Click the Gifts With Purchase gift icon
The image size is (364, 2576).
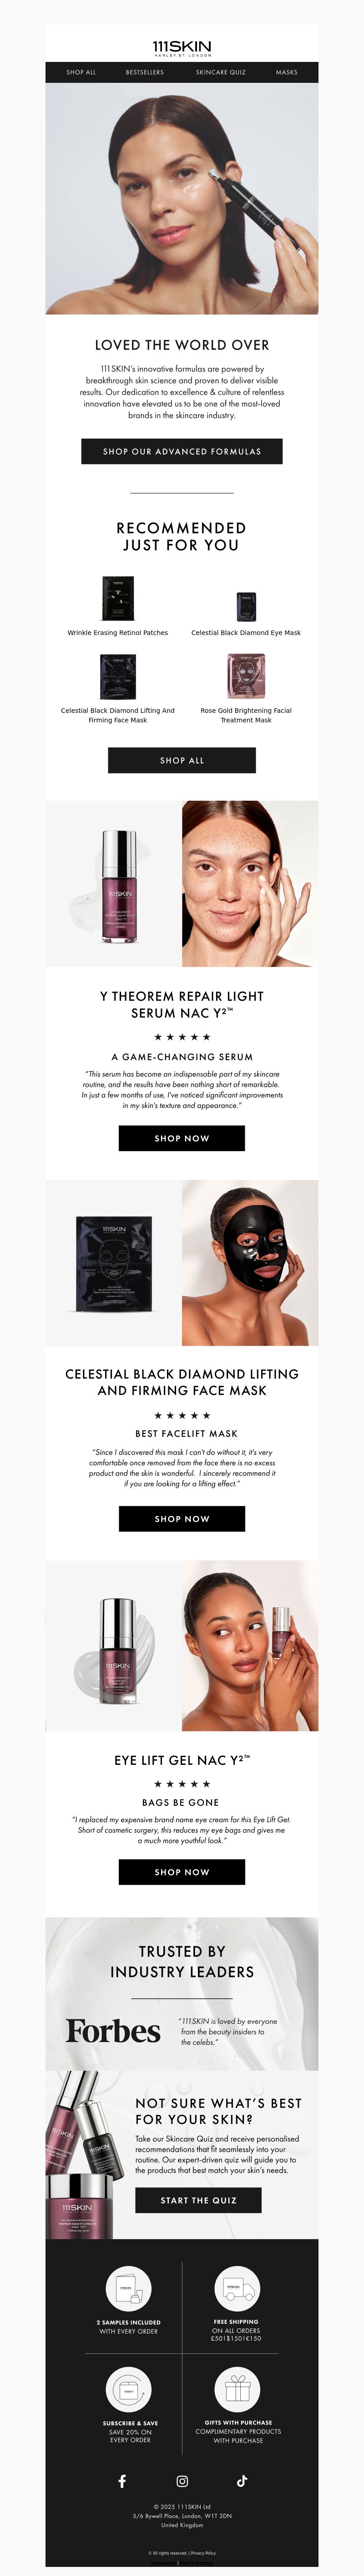click(237, 2390)
